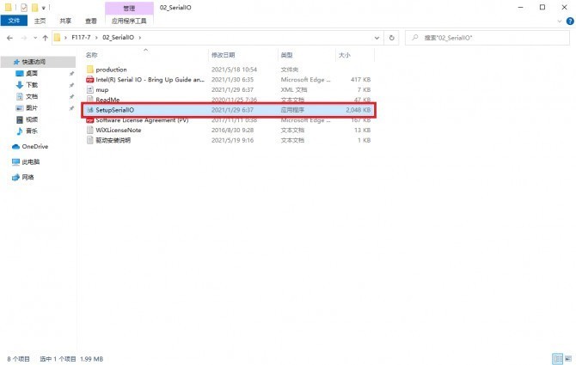Switch to details view in the status bar

coord(557,358)
